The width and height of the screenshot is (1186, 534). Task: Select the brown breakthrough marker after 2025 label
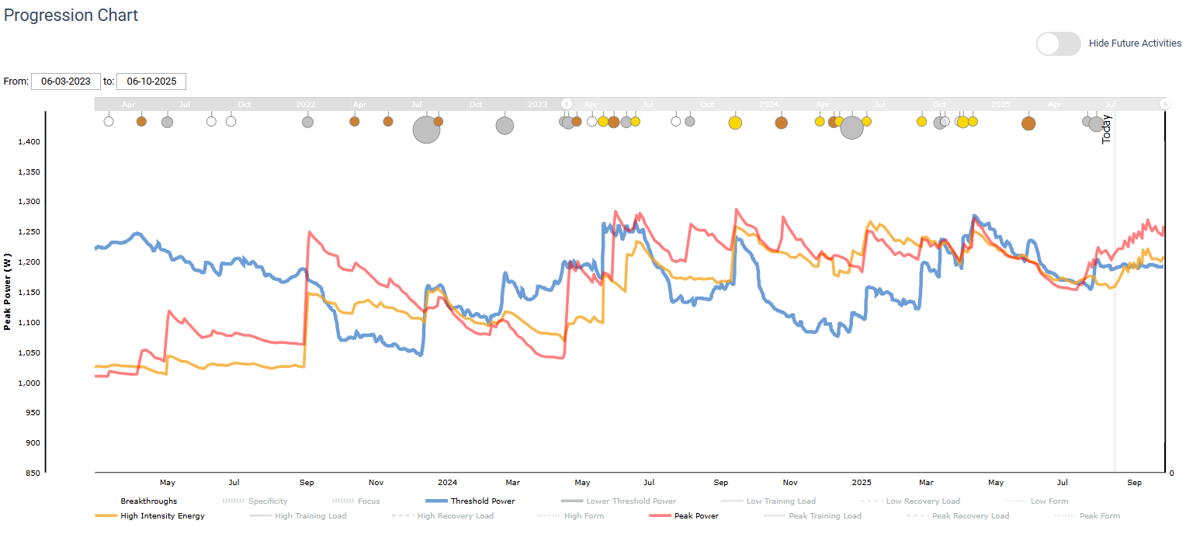point(1028,123)
